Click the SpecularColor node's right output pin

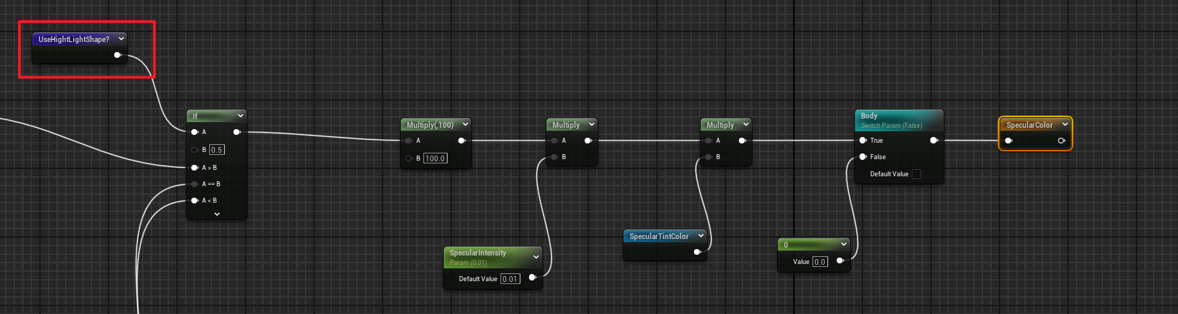(1062, 141)
